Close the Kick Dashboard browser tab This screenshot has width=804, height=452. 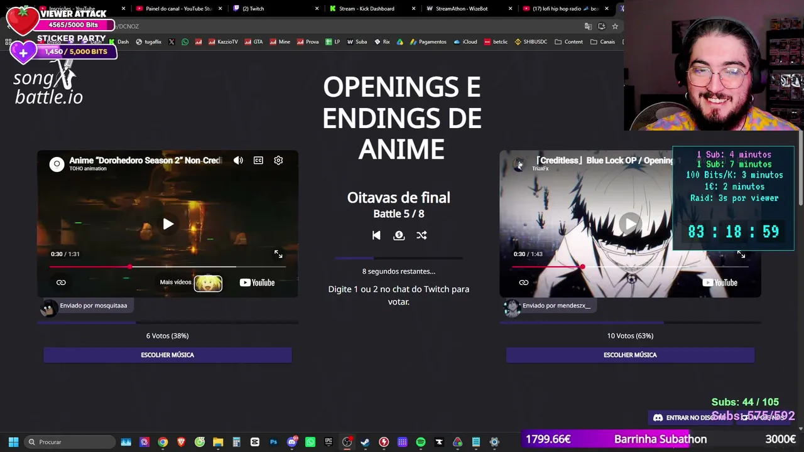[x=413, y=9]
